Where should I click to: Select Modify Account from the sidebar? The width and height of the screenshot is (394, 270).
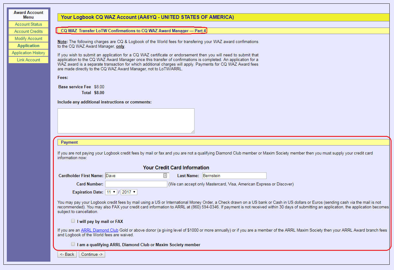tap(28, 38)
